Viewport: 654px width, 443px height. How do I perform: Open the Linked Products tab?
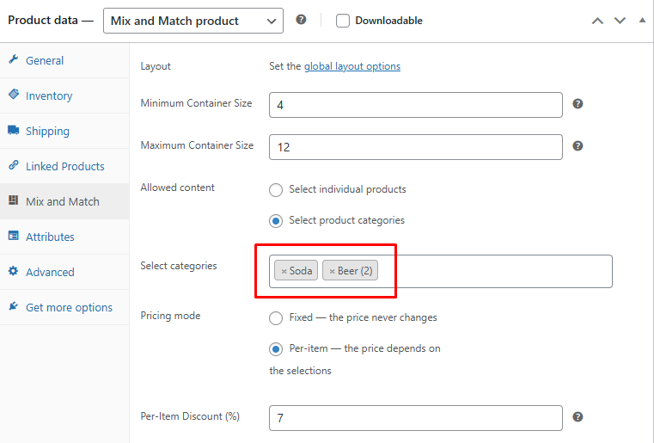coord(64,166)
